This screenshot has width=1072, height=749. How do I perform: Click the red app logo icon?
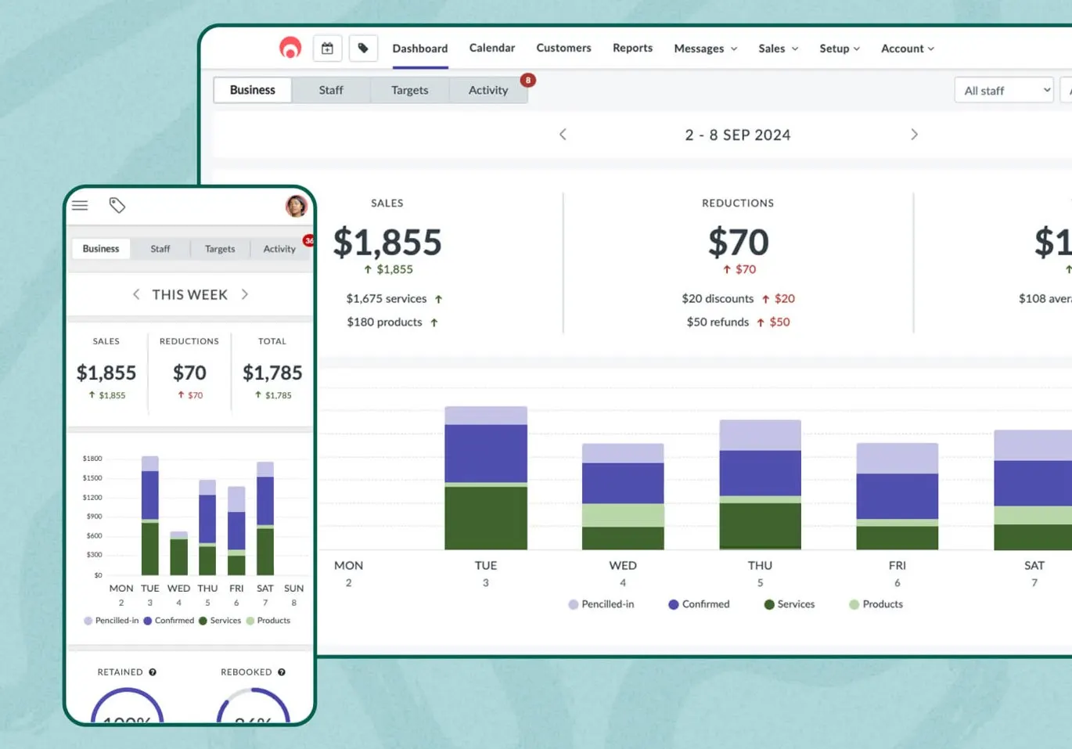[290, 48]
